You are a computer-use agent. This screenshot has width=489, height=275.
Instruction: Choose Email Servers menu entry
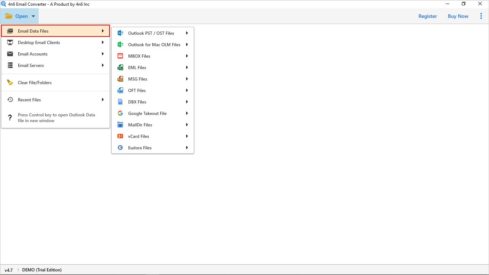point(31,66)
